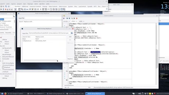Screen dimensions: 169x95
Task: Click the yellow tray icon in system tray
Action: 150,94
